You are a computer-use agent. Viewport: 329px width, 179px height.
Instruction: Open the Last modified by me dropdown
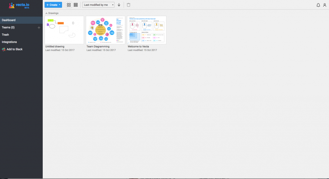[x=98, y=5]
